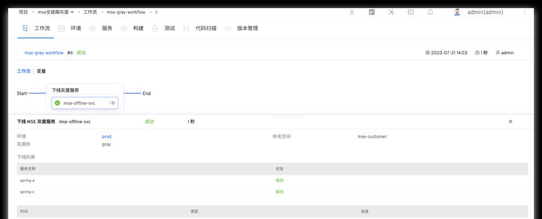Click the executor person icon
This screenshot has height=219, width=542.
click(498, 53)
